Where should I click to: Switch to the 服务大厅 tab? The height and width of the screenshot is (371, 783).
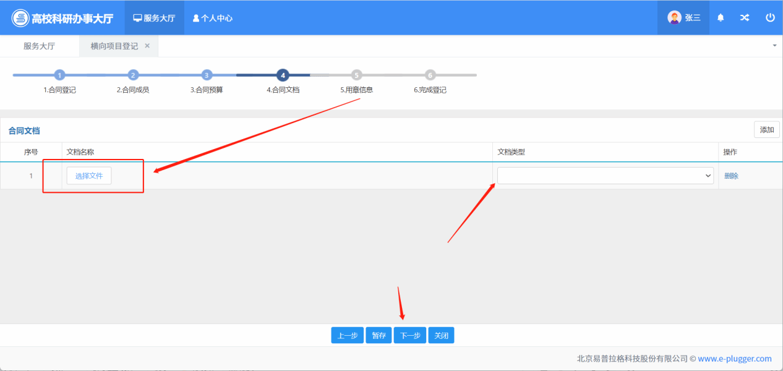click(x=39, y=46)
